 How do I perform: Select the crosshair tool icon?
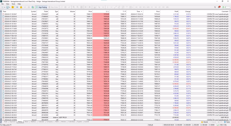(x=103, y=7)
